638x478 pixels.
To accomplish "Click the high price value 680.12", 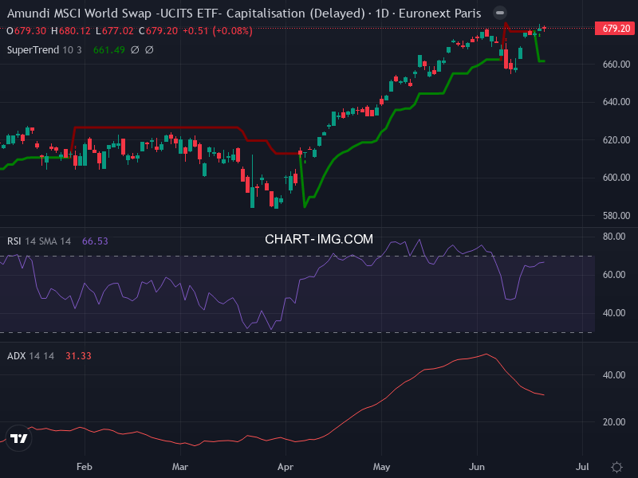I will pos(74,31).
